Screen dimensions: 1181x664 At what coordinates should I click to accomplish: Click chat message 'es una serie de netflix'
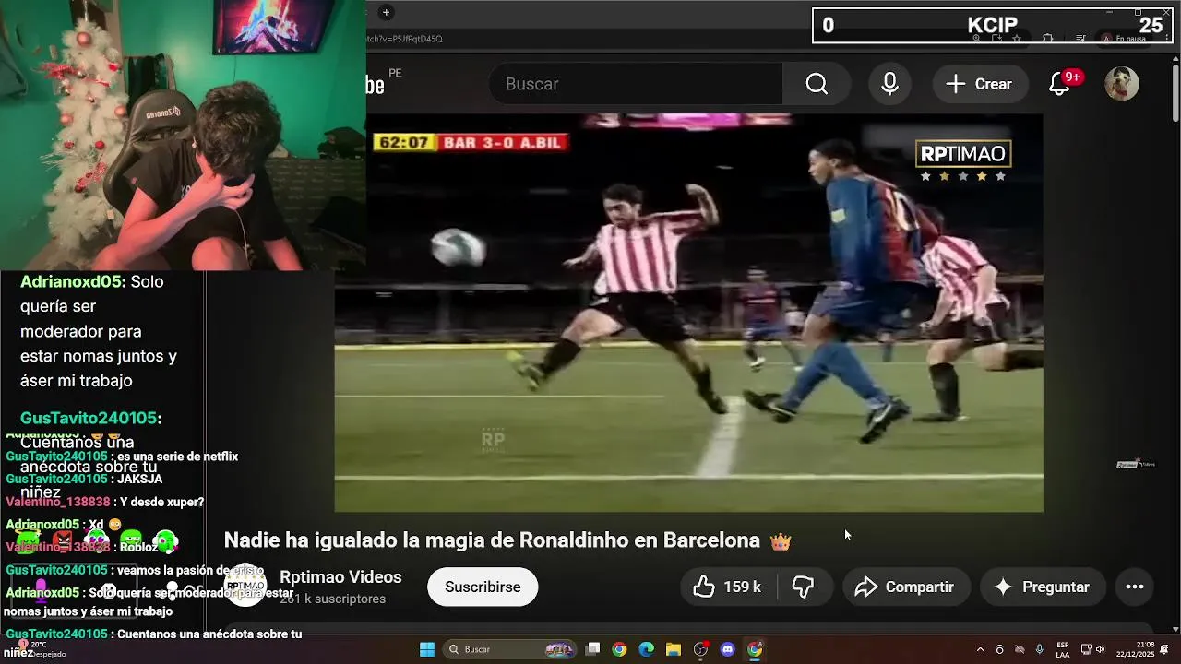click(177, 456)
